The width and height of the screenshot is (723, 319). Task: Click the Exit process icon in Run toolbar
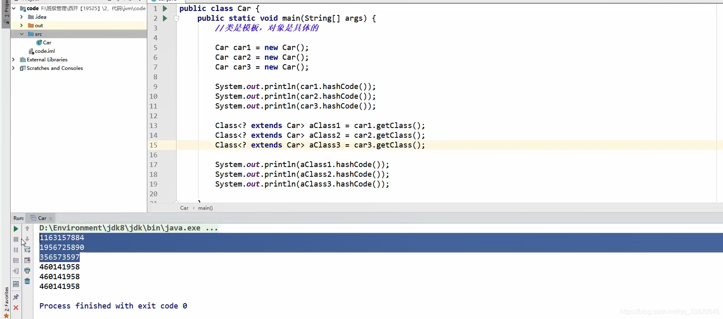[16, 271]
